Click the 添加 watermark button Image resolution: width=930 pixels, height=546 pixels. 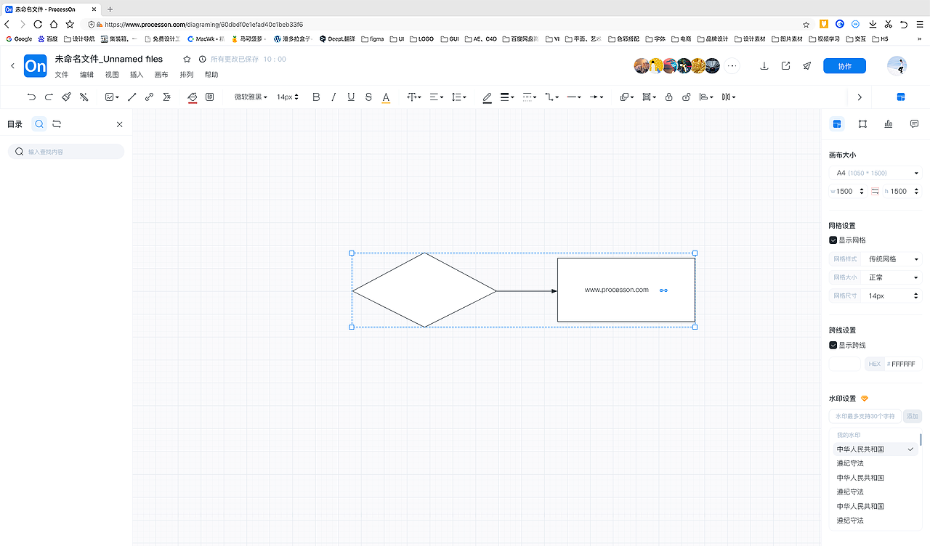(913, 416)
